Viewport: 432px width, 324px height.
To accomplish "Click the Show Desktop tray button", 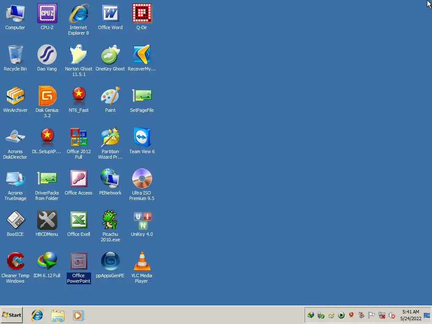I will pos(427,315).
